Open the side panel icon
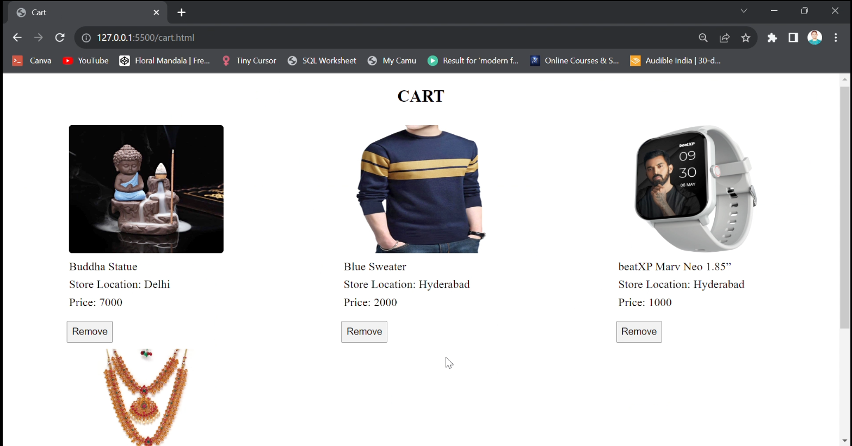The image size is (852, 446). click(x=793, y=38)
